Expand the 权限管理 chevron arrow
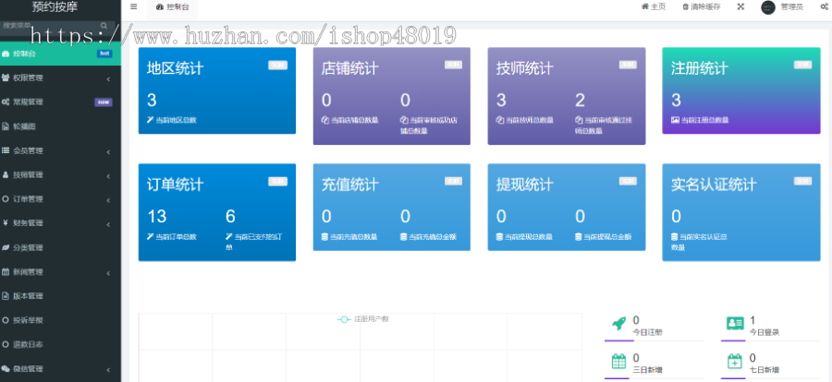The width and height of the screenshot is (832, 382). click(x=108, y=78)
